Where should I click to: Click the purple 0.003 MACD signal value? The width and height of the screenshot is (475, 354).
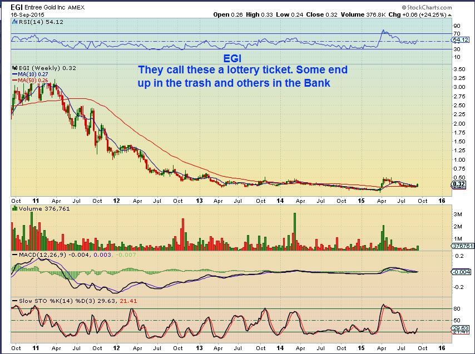(102, 255)
